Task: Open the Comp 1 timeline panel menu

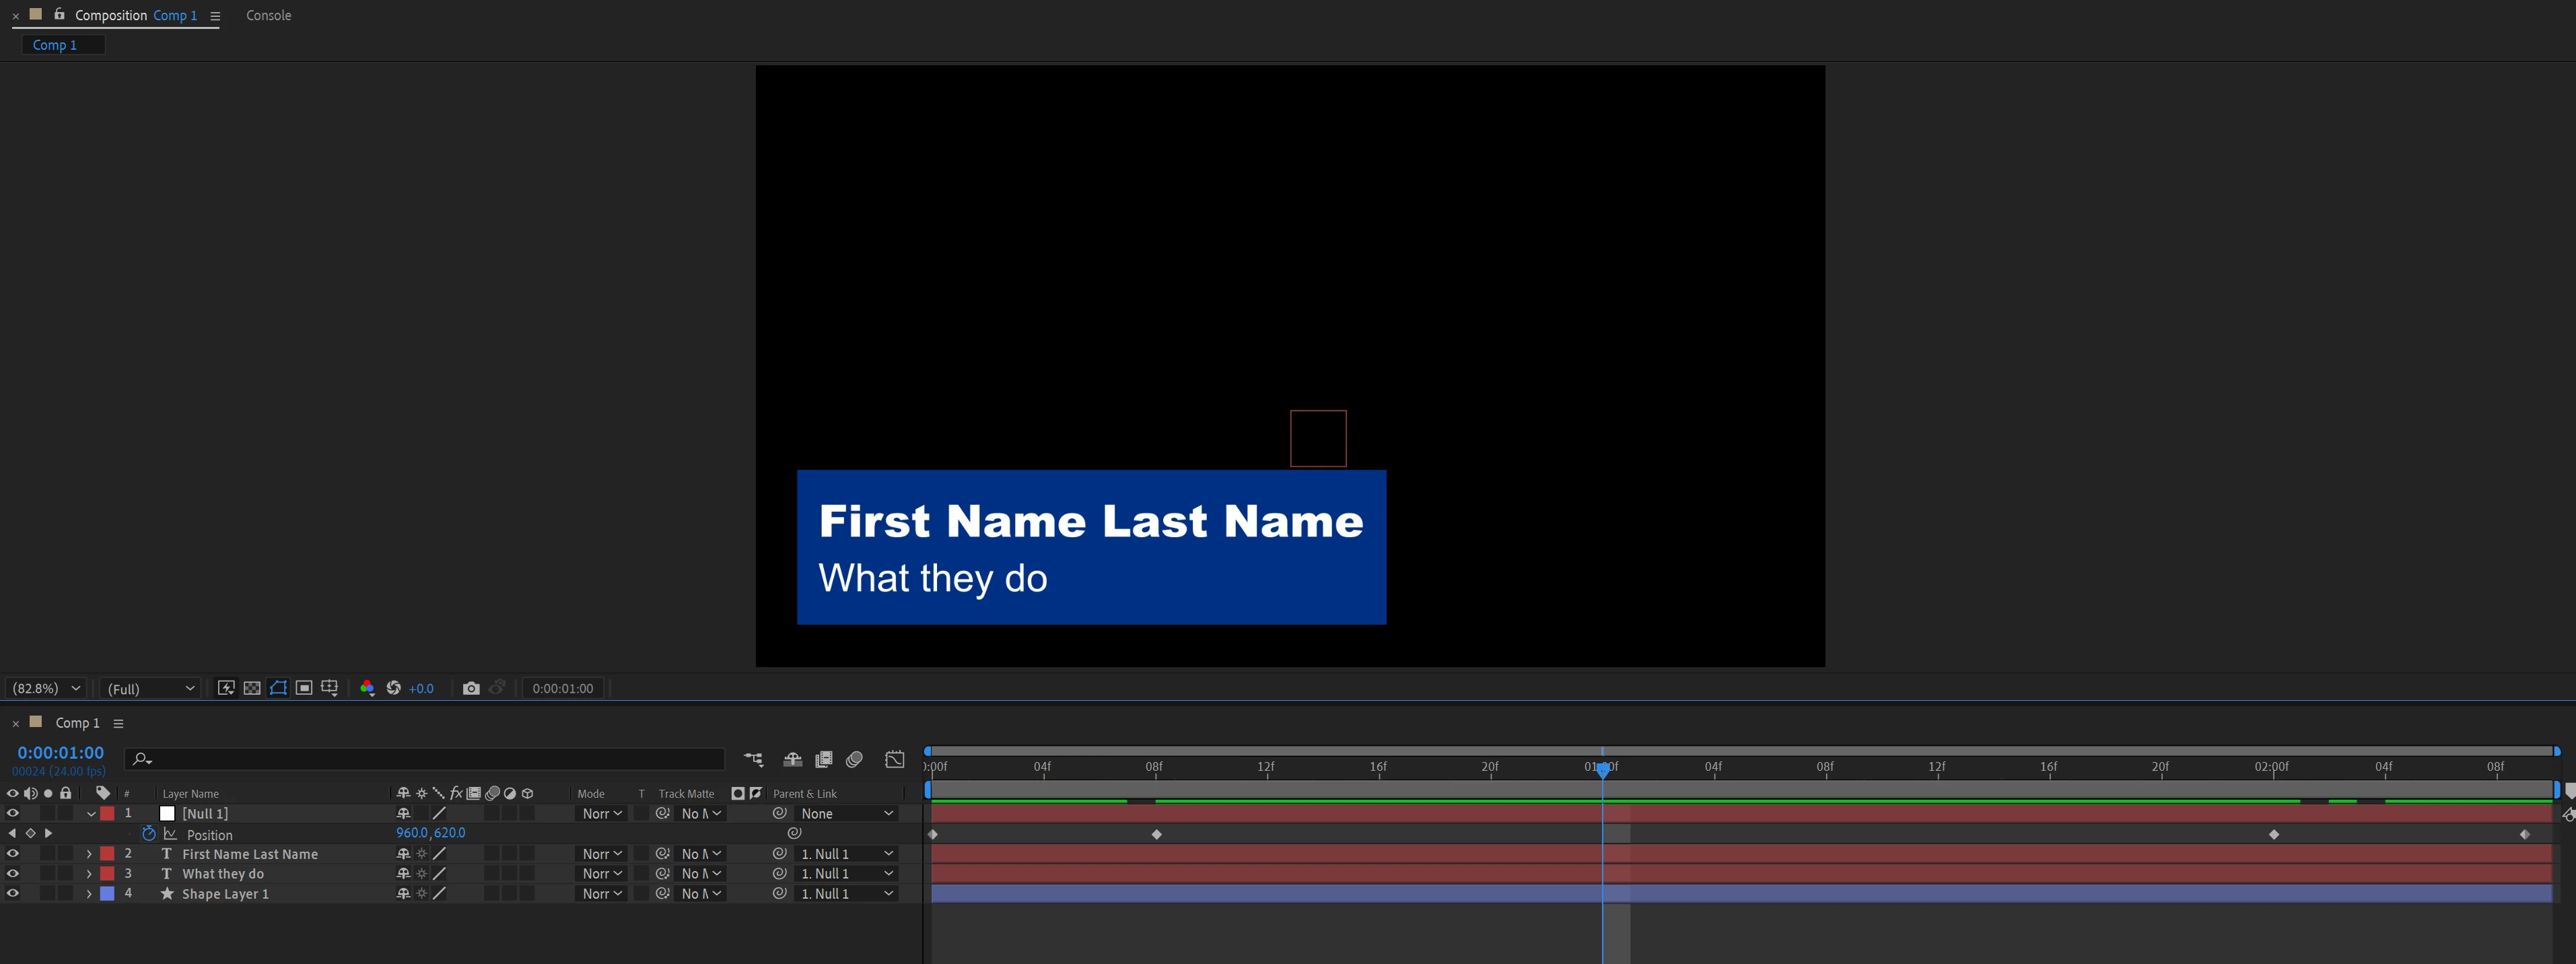Action: [x=118, y=723]
